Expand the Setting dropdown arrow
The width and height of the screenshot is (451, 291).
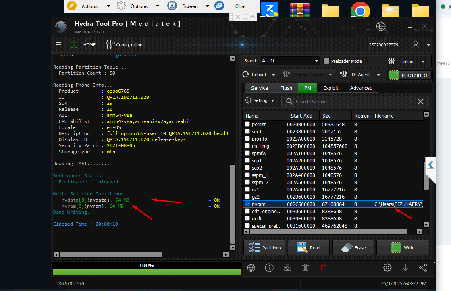pyautogui.click(x=272, y=100)
